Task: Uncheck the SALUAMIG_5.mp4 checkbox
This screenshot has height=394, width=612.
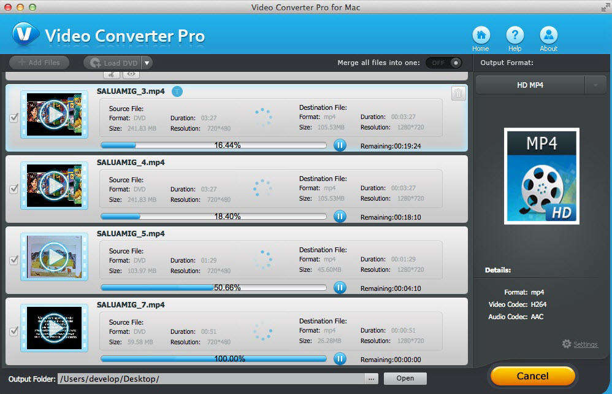Action: pos(13,260)
